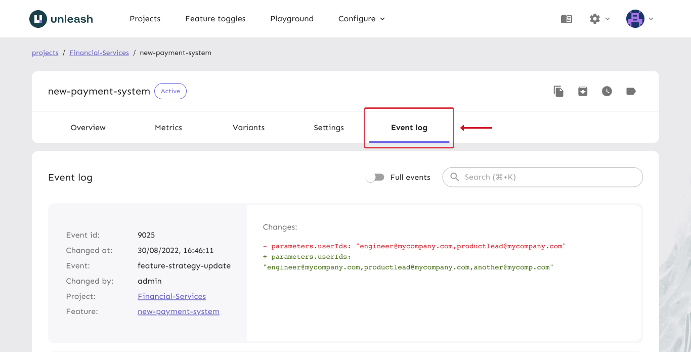
Task: Open the Configure dropdown menu
Action: pyautogui.click(x=361, y=18)
